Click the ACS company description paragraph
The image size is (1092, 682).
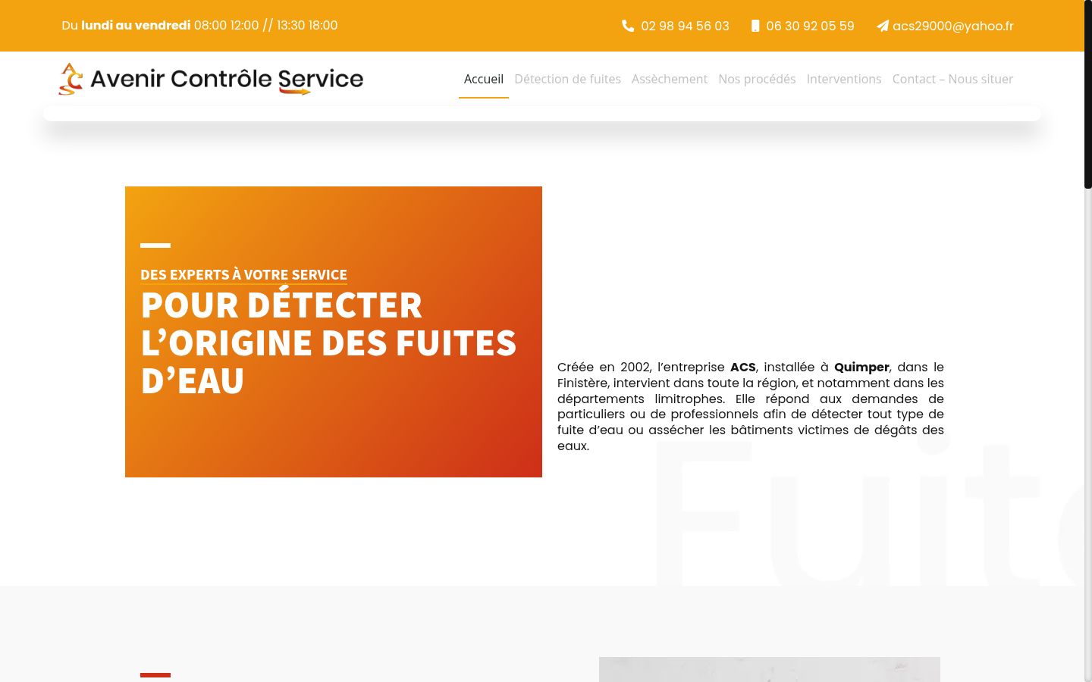pos(751,406)
